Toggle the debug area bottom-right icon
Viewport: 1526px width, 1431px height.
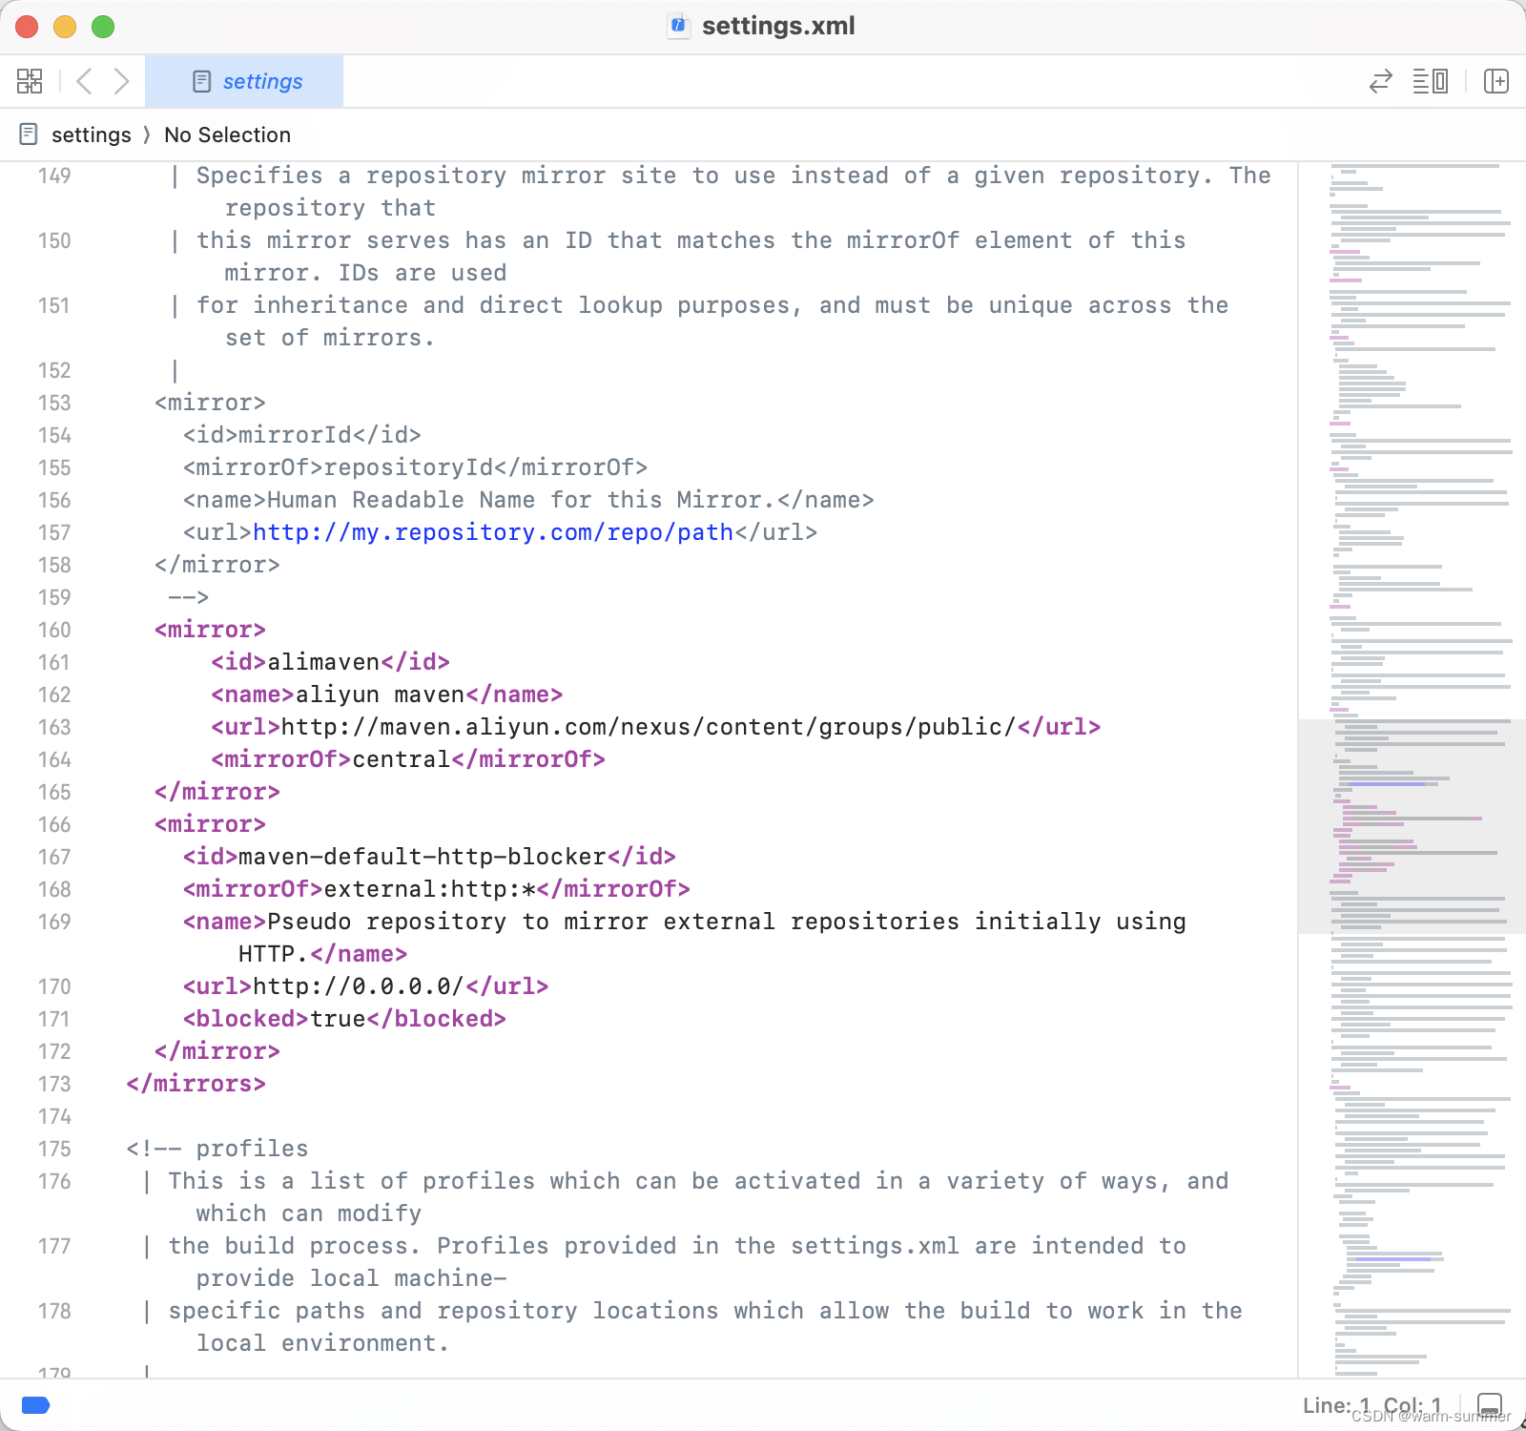pyautogui.click(x=1490, y=1405)
